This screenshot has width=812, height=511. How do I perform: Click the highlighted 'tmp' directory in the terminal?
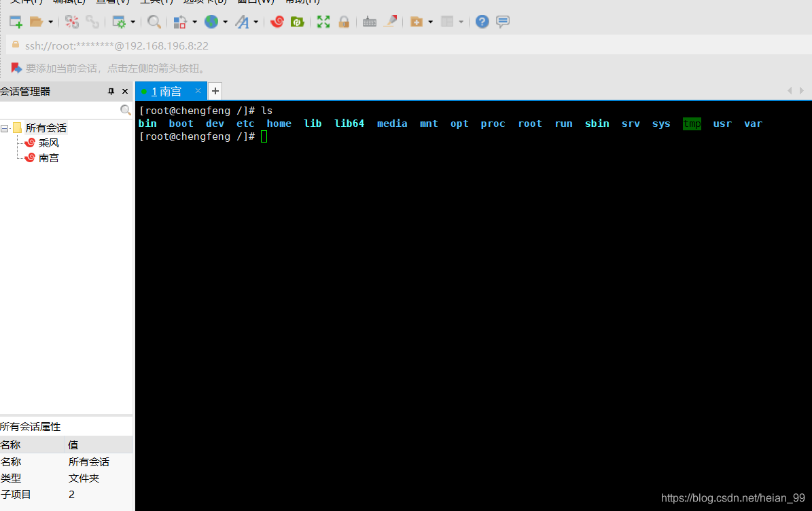tap(692, 124)
